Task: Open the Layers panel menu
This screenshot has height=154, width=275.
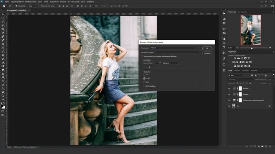Action: 273,71
